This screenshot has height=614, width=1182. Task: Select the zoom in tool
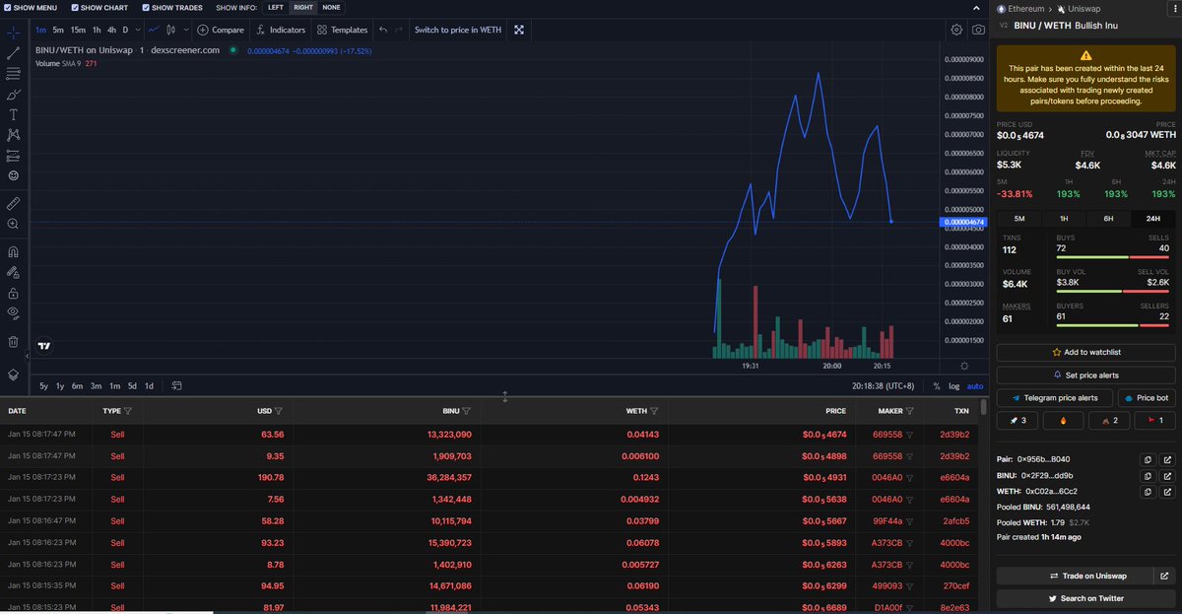pyautogui.click(x=14, y=224)
